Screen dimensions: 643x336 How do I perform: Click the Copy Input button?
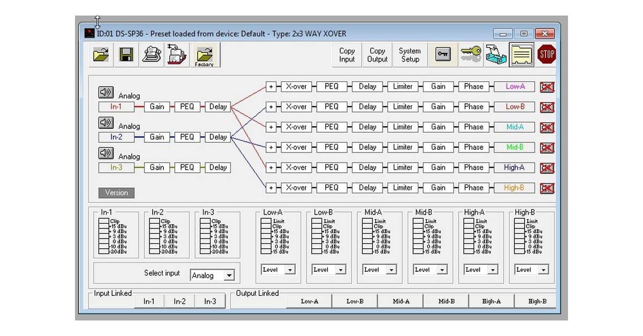347,55
